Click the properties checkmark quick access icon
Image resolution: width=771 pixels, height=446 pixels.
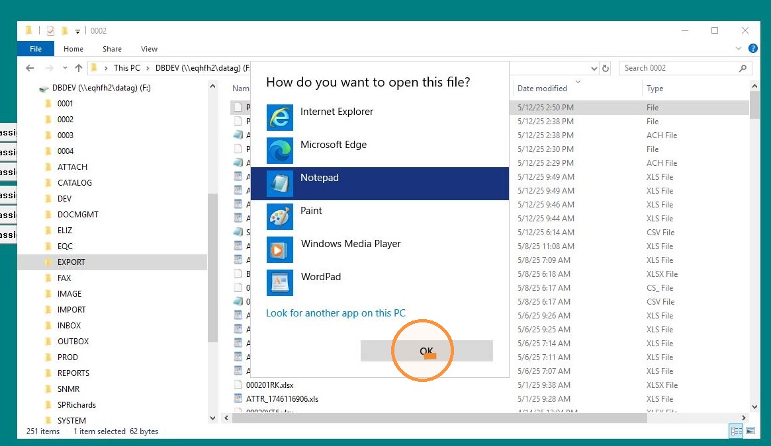coord(50,31)
